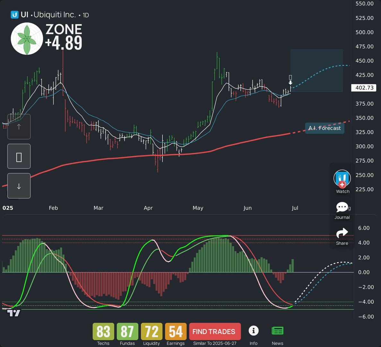Screen dimensions: 381x347
Task: Click the down arrow chart button
Action: pos(19,186)
